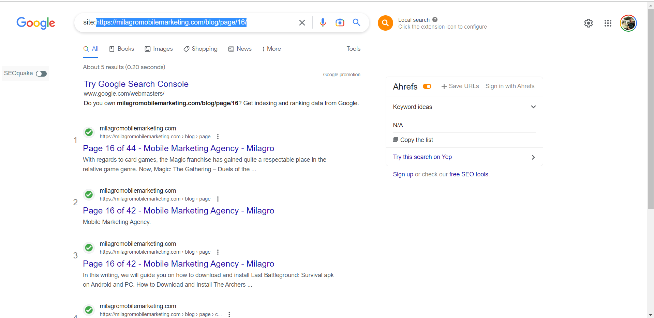Click the Save URLs button
Viewport: 654px width, 318px height.
coord(460,86)
